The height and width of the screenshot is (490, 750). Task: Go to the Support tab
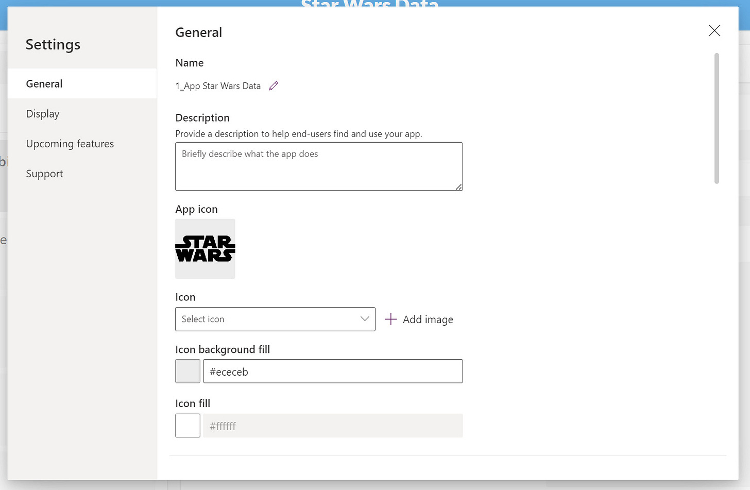coord(82,174)
